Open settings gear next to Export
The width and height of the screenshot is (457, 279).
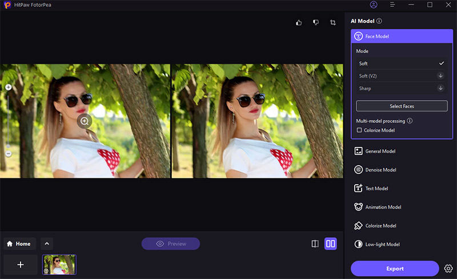click(x=448, y=269)
